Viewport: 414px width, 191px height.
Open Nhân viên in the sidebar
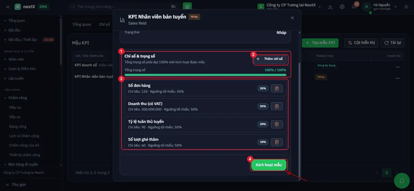(16, 59)
